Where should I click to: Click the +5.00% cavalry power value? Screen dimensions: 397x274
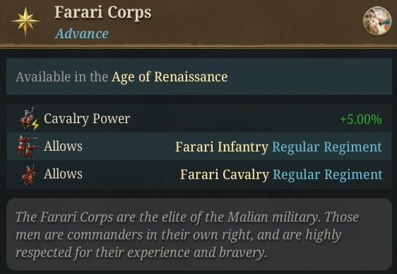pyautogui.click(x=361, y=119)
